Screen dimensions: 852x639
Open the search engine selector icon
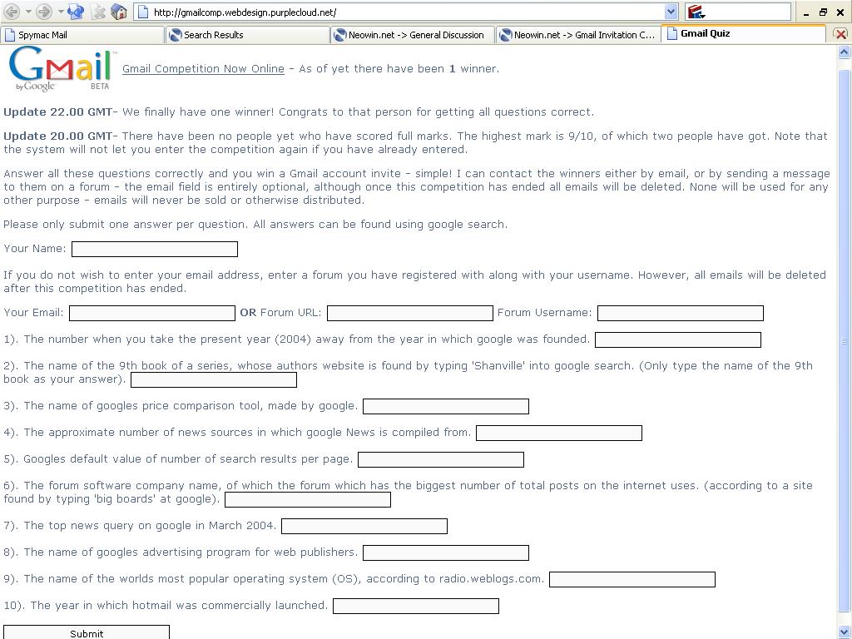pos(696,12)
